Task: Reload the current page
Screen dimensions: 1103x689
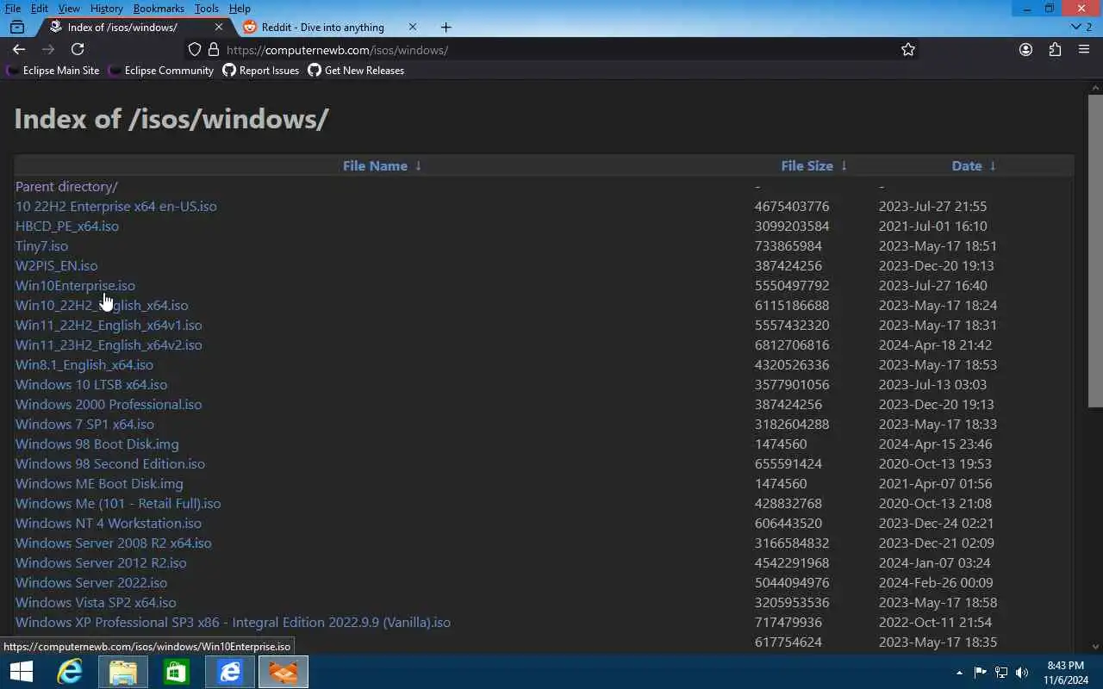Action: 78,50
